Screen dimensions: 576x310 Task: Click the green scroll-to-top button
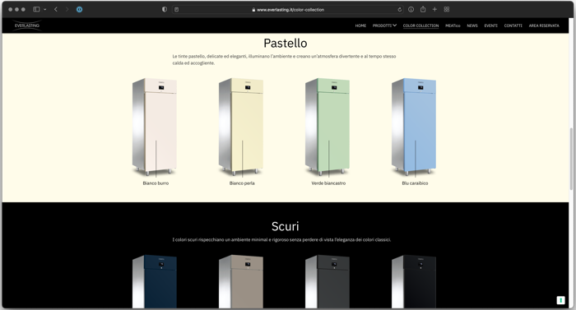tap(560, 300)
